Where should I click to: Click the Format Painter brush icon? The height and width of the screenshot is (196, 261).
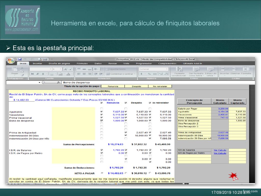pyautogui.click(x=22, y=75)
